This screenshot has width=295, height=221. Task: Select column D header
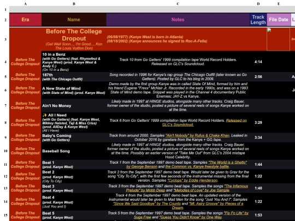tap(258, 4)
